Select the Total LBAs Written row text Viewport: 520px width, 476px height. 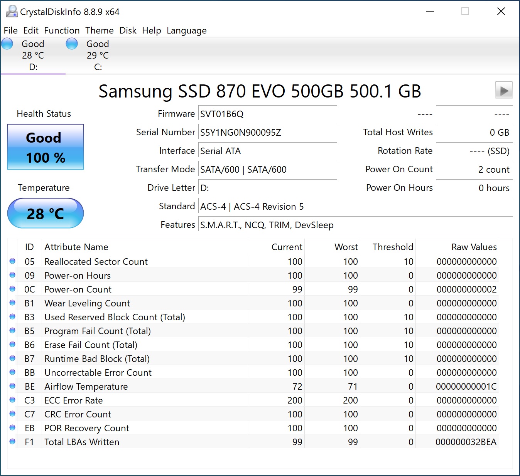point(82,442)
